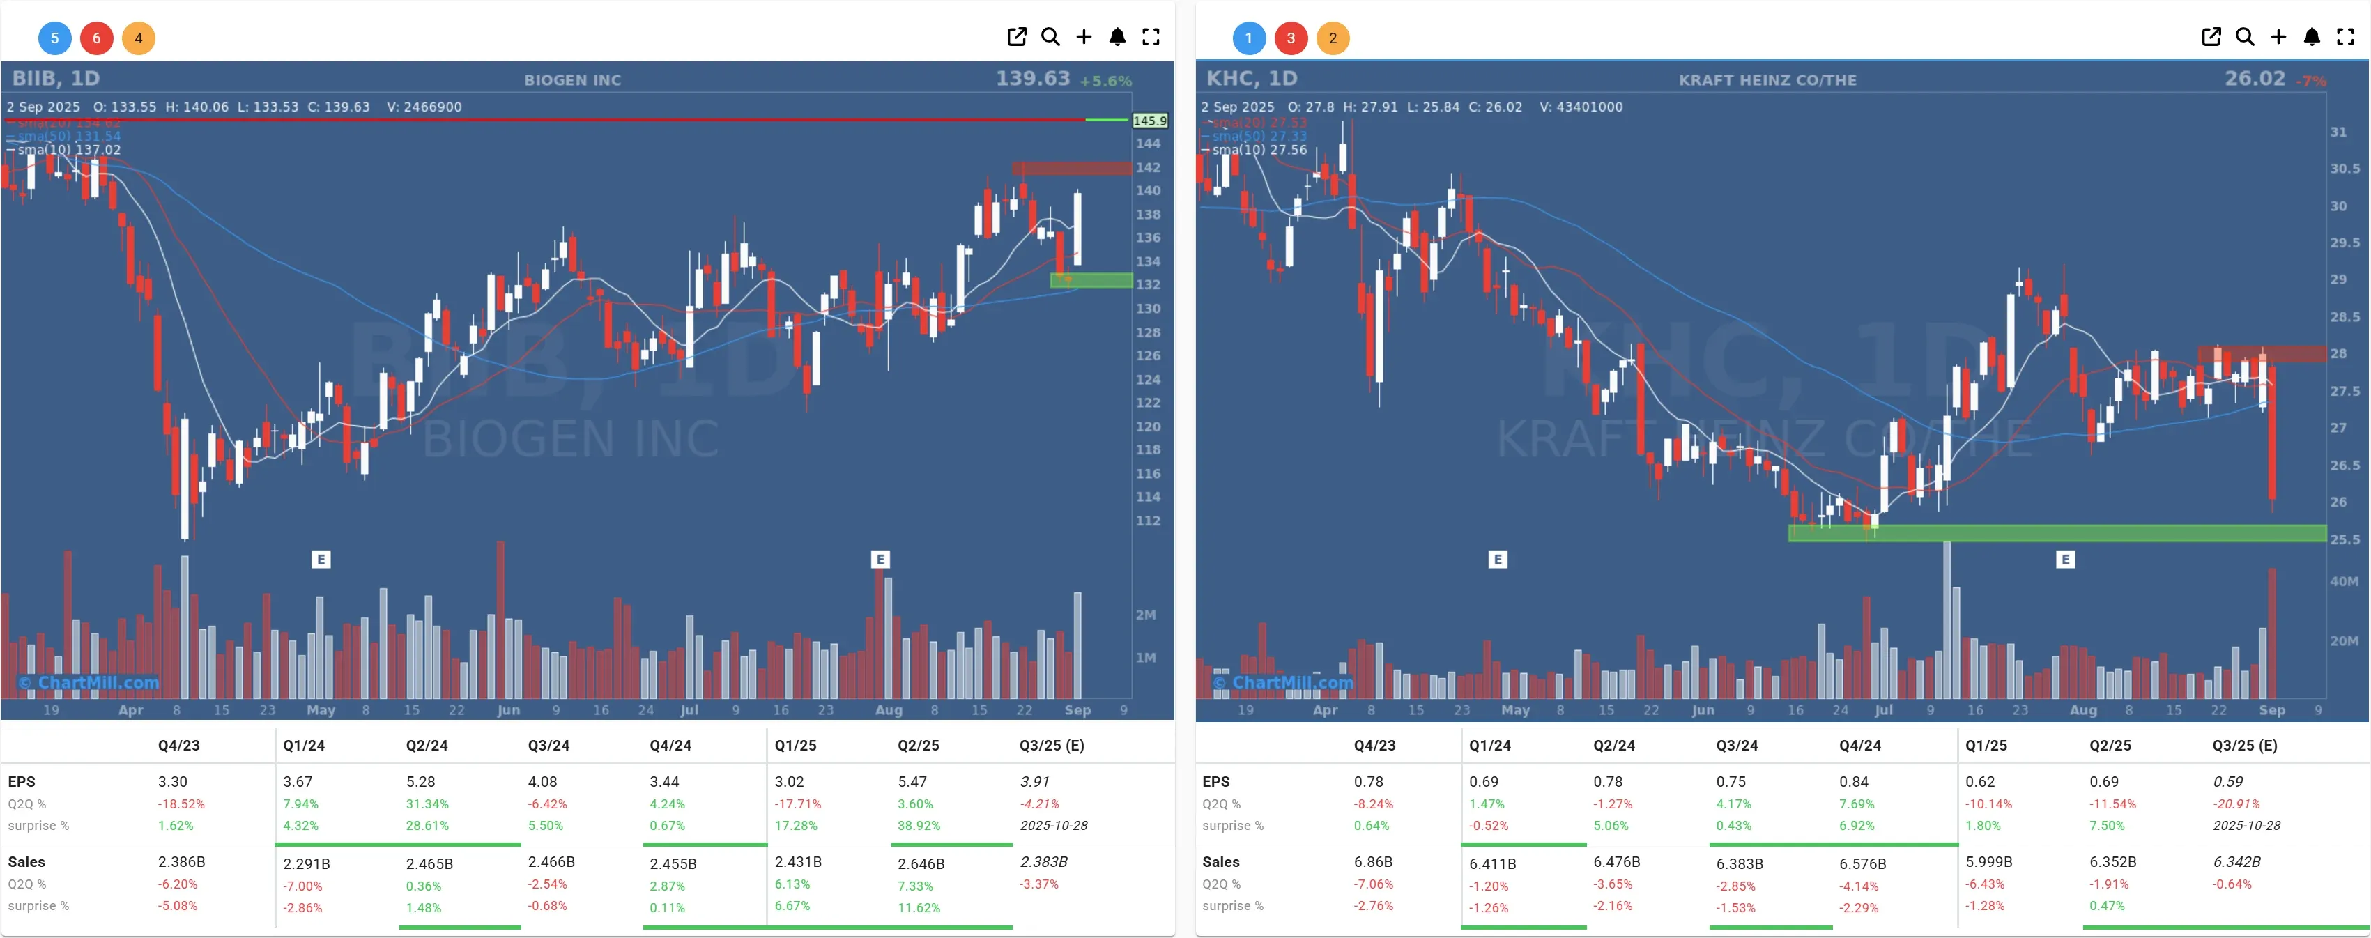
Task: Open BIIB chart in new window icon
Action: coord(1016,37)
